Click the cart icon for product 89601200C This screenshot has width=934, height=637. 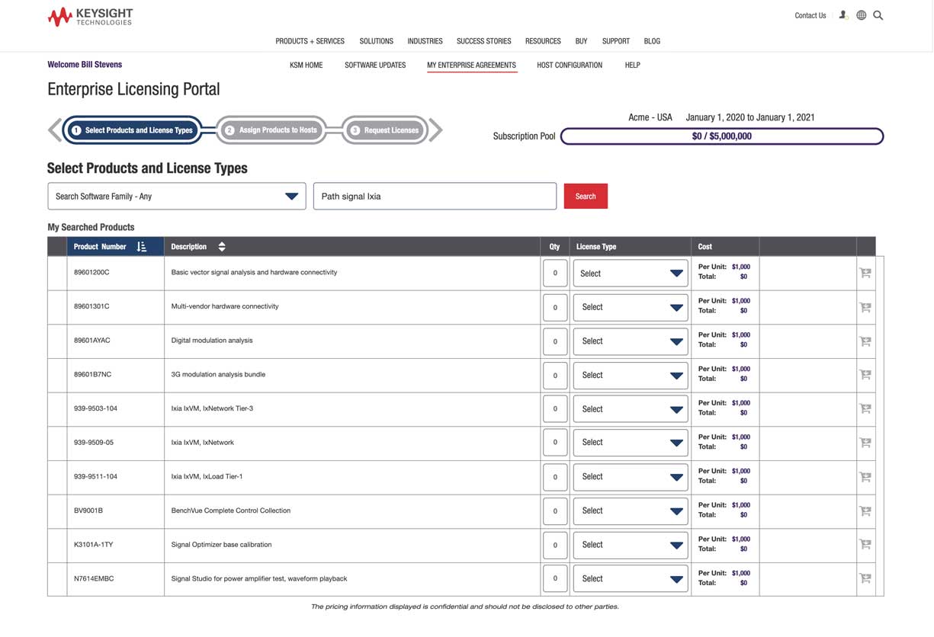(865, 272)
